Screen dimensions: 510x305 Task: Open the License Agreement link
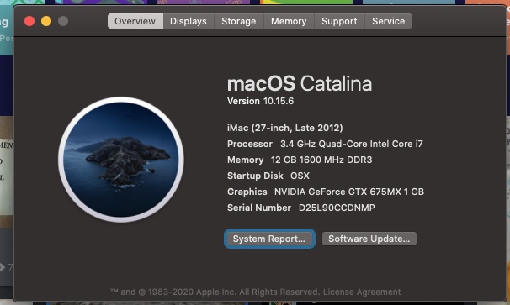click(362, 292)
